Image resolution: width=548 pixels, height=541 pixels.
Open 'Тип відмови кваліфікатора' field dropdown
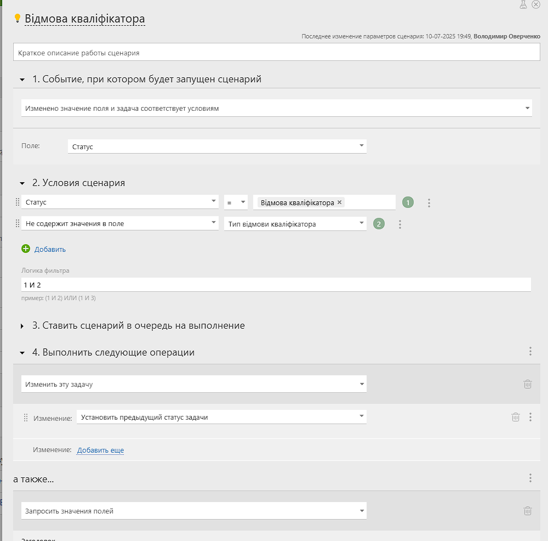tap(295, 224)
